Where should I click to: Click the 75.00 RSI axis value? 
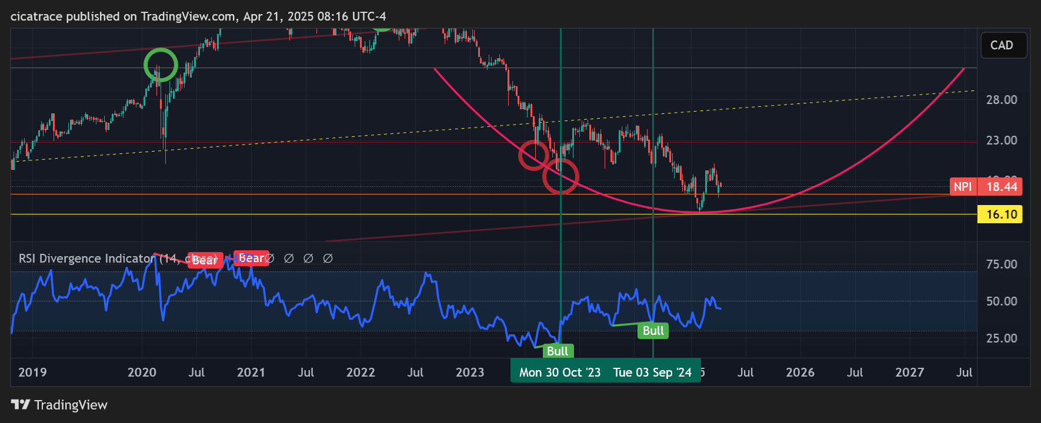1002,264
